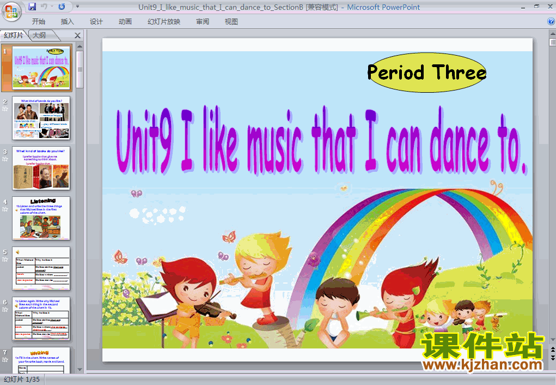Select the Unit9 WordArt title on slide
This screenshot has height=385, width=556.
click(x=321, y=141)
